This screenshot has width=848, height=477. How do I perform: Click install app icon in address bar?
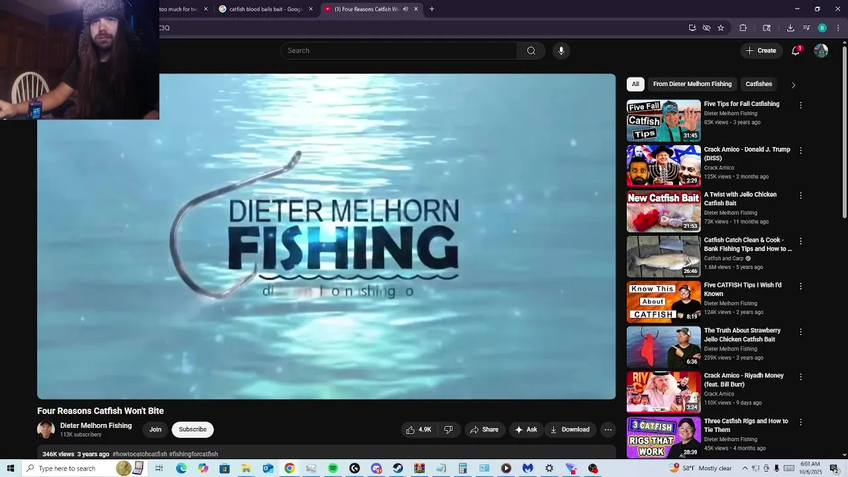click(692, 28)
